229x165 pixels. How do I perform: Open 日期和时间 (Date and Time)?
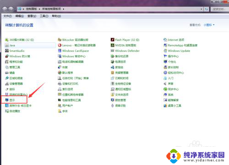click(120, 78)
